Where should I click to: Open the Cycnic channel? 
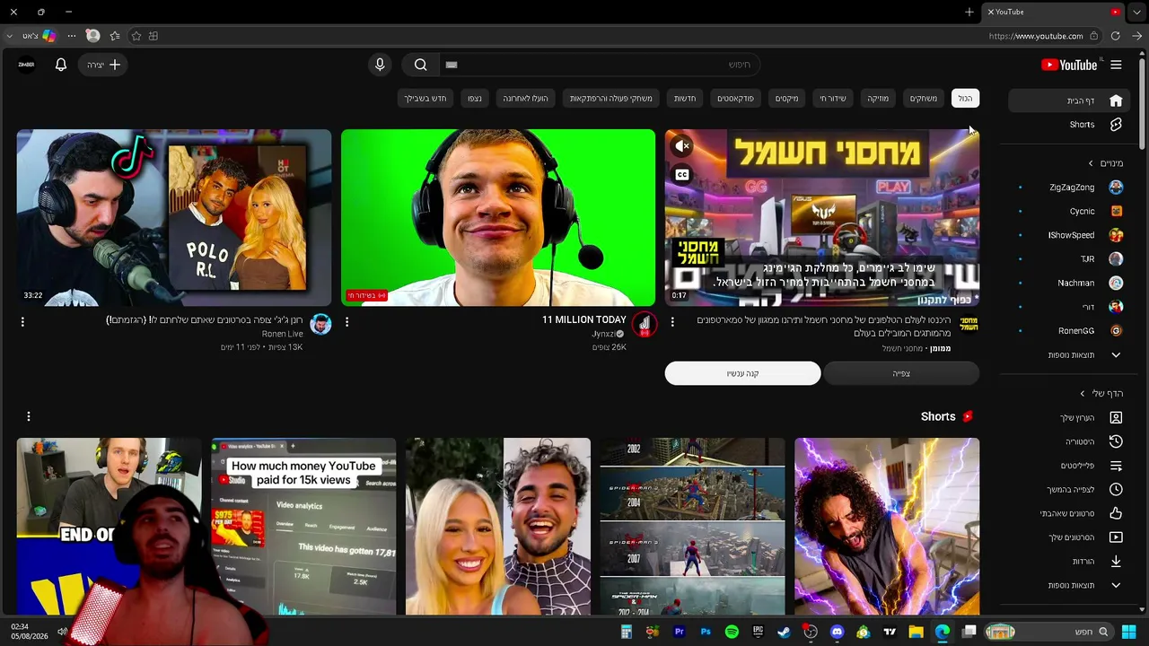click(x=1070, y=212)
